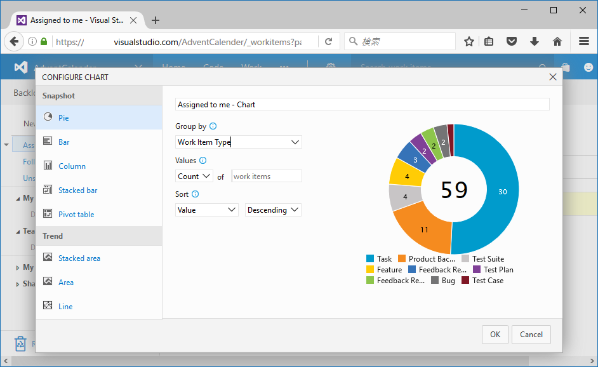The image size is (598, 367).
Task: Click the orange pie slice labeled 11
Action: pos(425,230)
